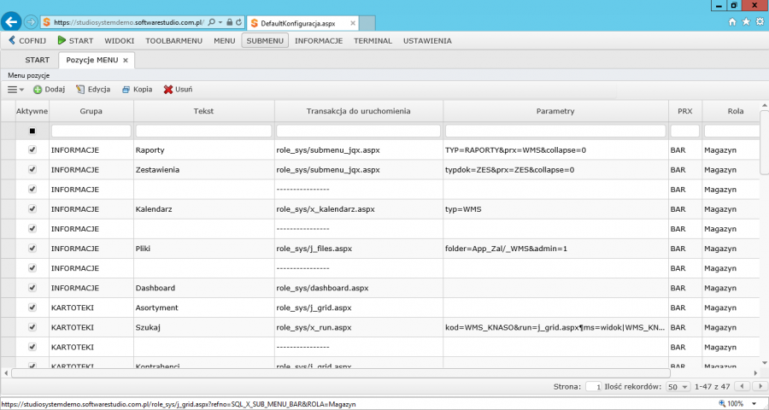Click the green Dodaj add icon
769x410 pixels.
click(38, 90)
